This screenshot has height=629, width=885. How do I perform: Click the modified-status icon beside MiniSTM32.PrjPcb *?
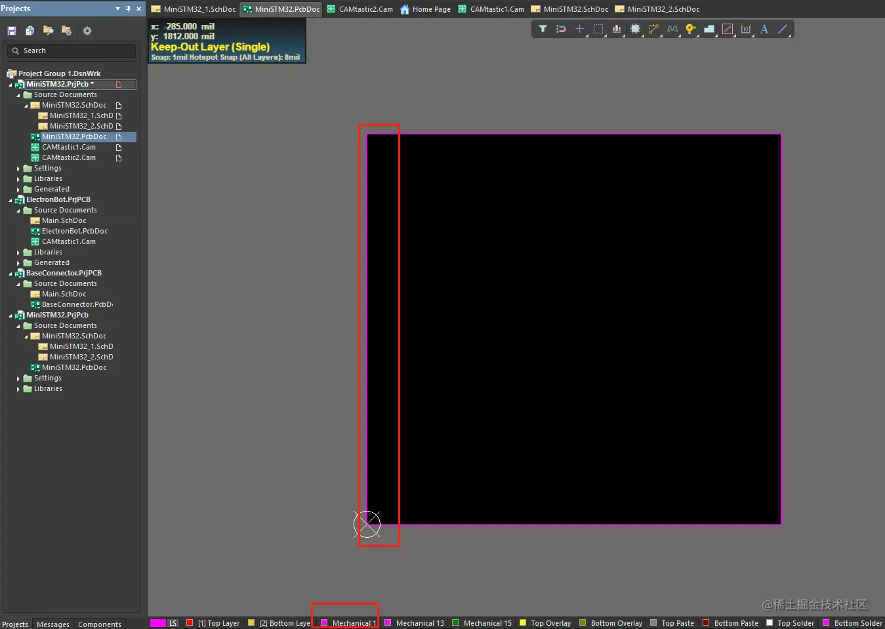[119, 85]
